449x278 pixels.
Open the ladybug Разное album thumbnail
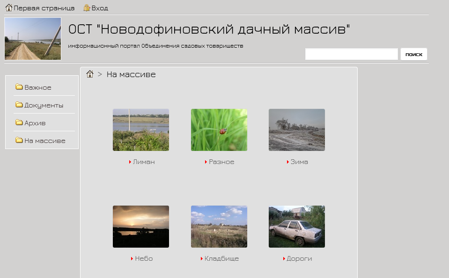point(219,130)
